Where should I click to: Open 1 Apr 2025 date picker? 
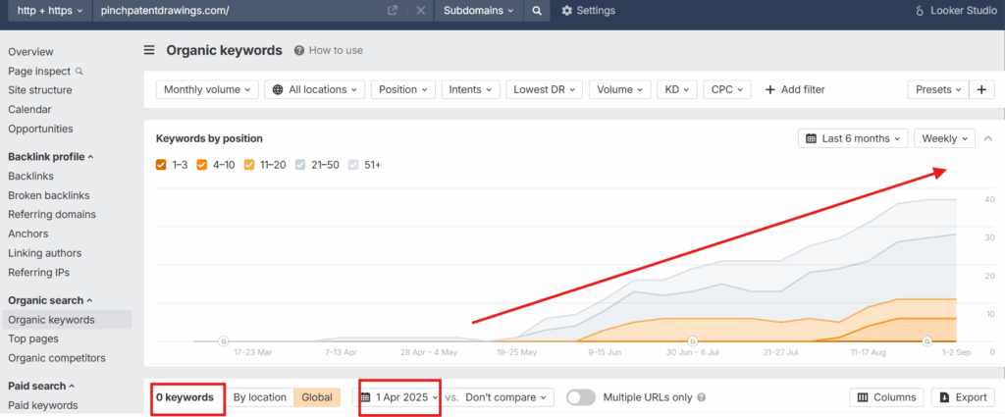click(x=399, y=397)
